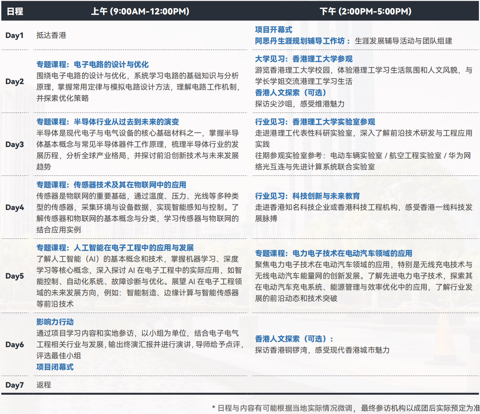Image resolution: width=480 pixels, height=414 pixels.
Task: Click the 络光互连与先进计算系统联合实验室 line
Action: tap(315, 167)
